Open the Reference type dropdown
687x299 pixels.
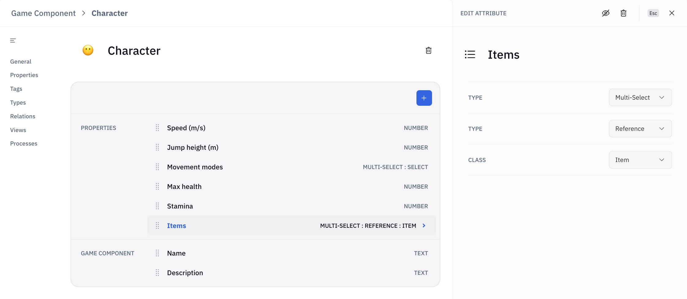[x=640, y=129]
